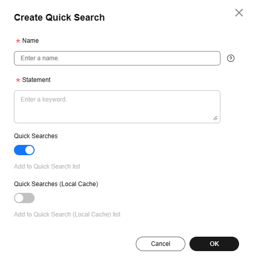Click the red asterisk beside Name
The width and height of the screenshot is (253, 264).
pyautogui.click(x=18, y=41)
